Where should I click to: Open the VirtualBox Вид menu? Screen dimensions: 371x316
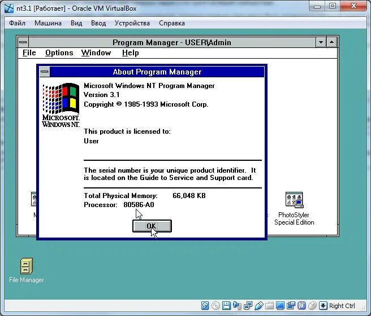76,23
